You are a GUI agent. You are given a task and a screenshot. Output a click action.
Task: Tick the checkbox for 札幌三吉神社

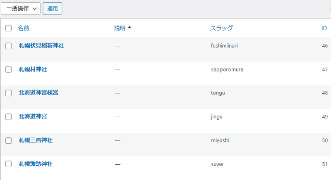click(8, 140)
